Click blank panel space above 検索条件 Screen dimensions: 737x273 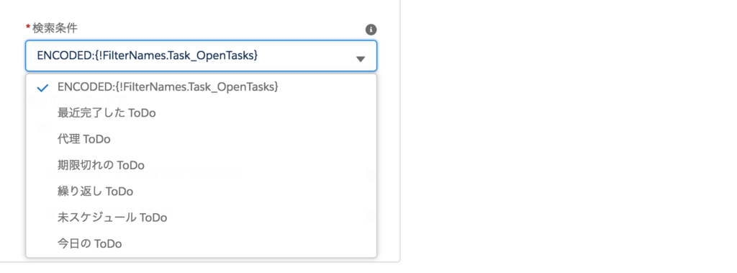click(202, 9)
